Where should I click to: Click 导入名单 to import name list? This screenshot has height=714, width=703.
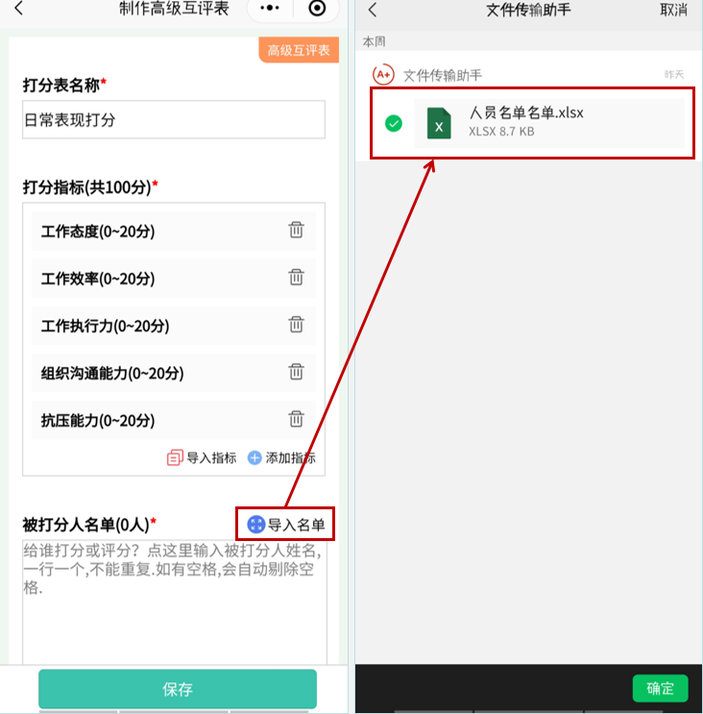click(286, 525)
